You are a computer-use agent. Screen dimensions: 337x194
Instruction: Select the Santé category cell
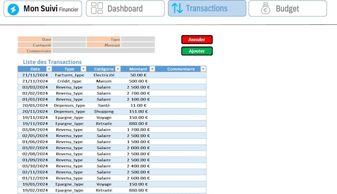[104, 105]
